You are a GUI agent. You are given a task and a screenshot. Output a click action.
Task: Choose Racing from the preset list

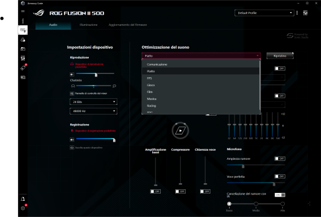pos(201,105)
